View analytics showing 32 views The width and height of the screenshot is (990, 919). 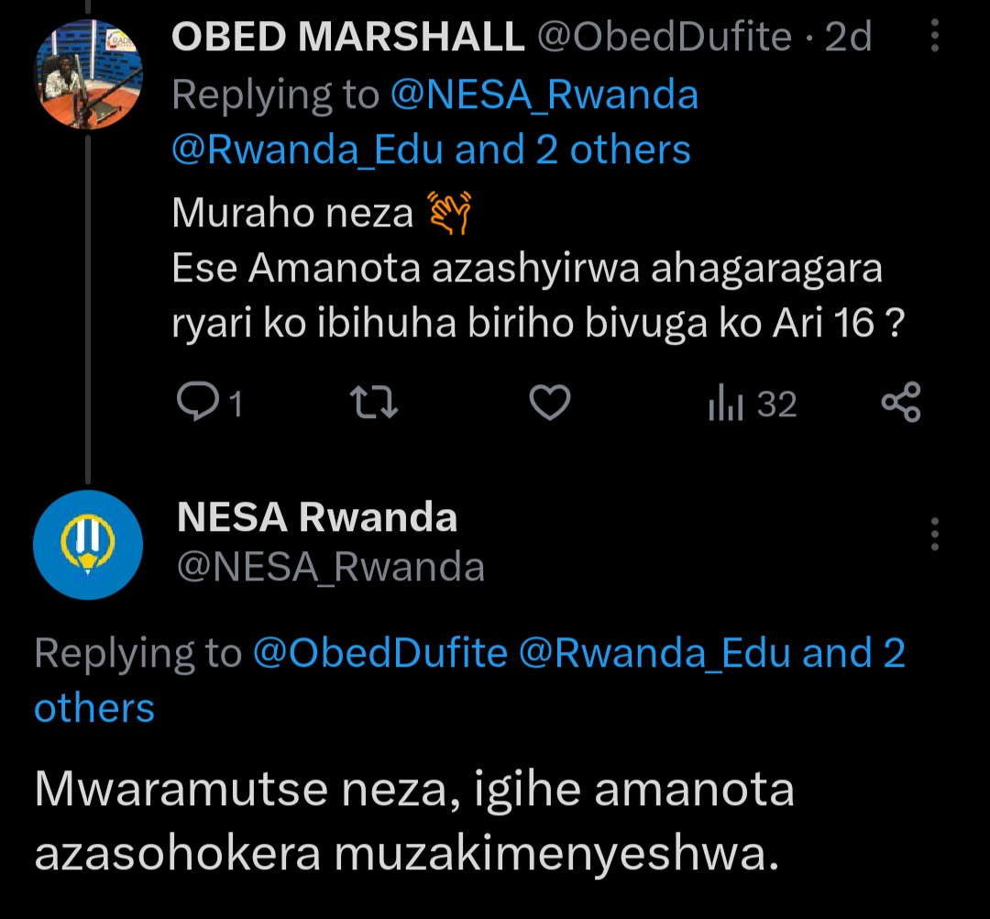[x=753, y=404]
